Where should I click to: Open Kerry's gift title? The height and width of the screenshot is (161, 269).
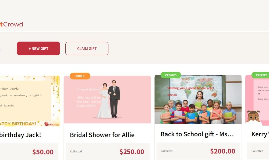tap(260, 134)
